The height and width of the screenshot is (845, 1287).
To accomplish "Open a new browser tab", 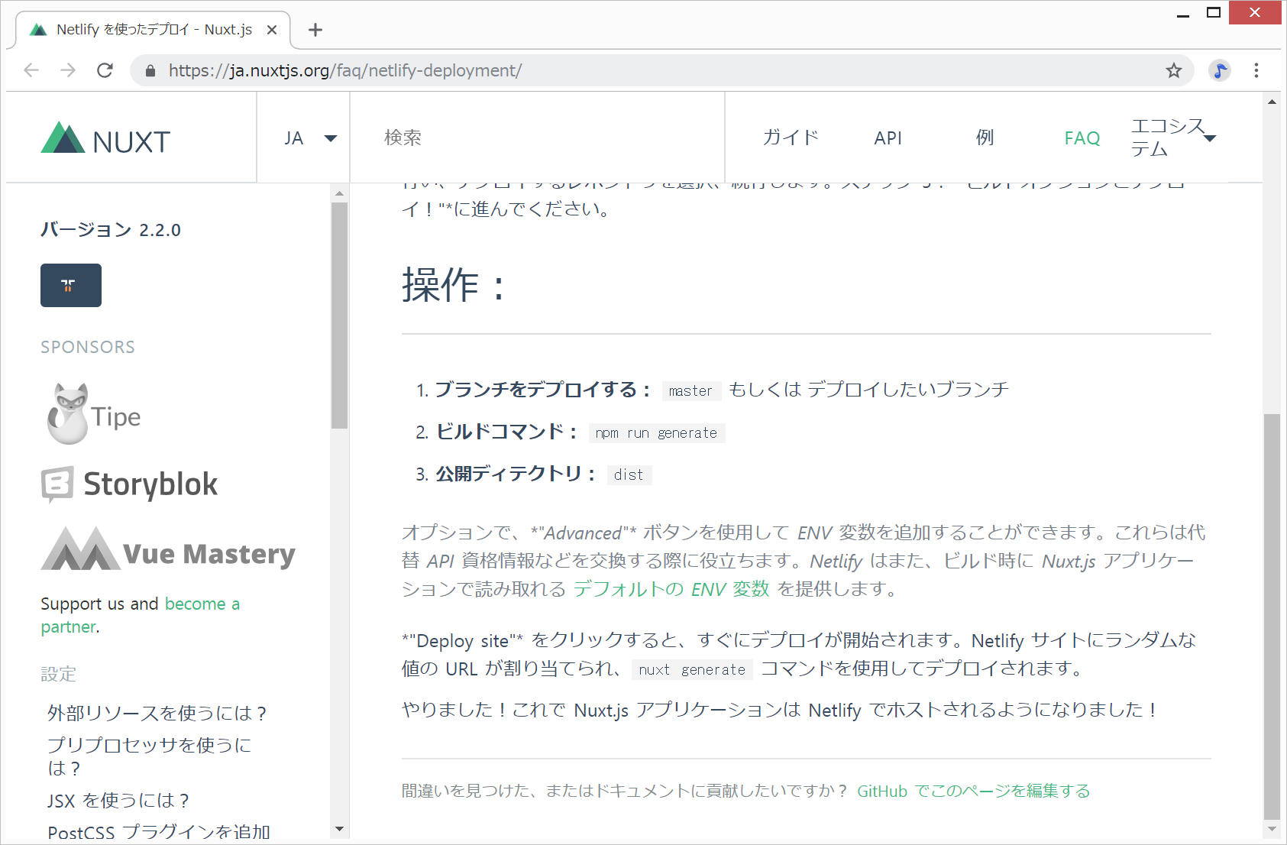I will pyautogui.click(x=315, y=30).
